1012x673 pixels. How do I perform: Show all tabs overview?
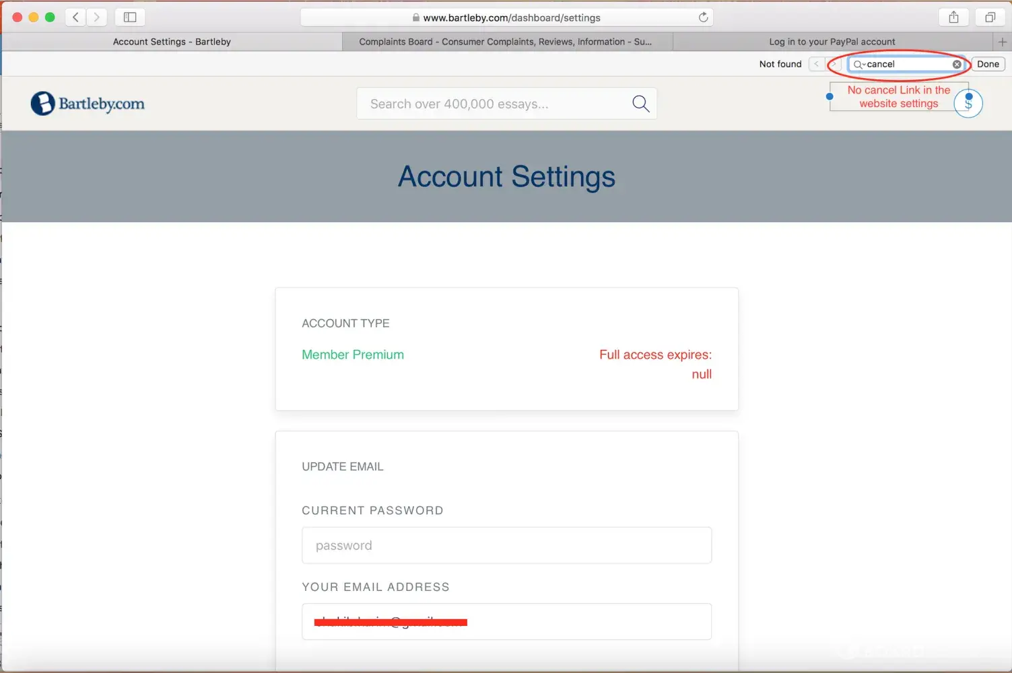tap(990, 17)
